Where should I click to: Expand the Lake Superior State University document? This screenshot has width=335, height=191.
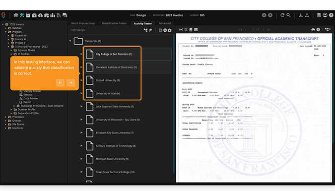click(x=81, y=106)
